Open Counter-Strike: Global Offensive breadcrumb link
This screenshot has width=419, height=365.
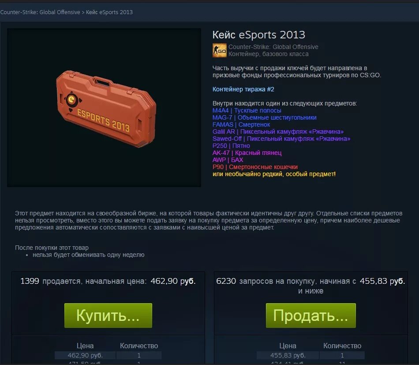tap(40, 12)
